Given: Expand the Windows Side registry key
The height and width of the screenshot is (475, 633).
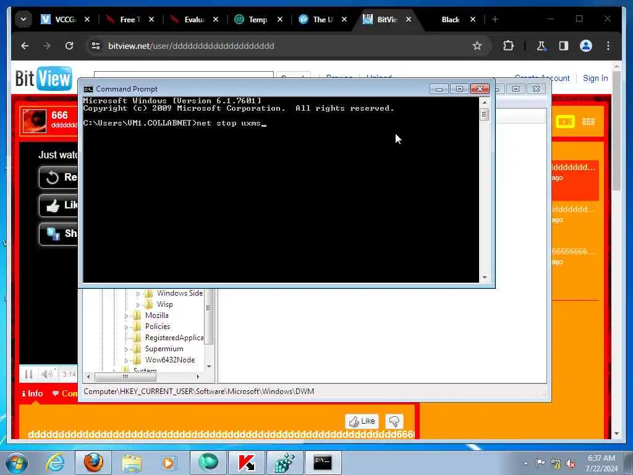Looking at the screenshot, I should pyautogui.click(x=138, y=294).
